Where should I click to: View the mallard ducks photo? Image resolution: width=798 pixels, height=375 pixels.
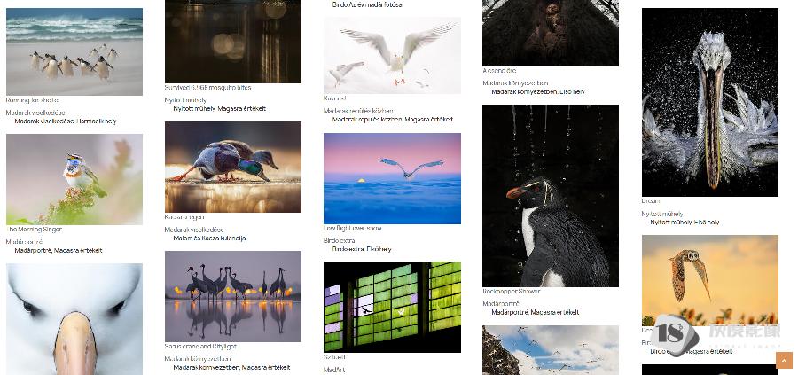pos(233,167)
